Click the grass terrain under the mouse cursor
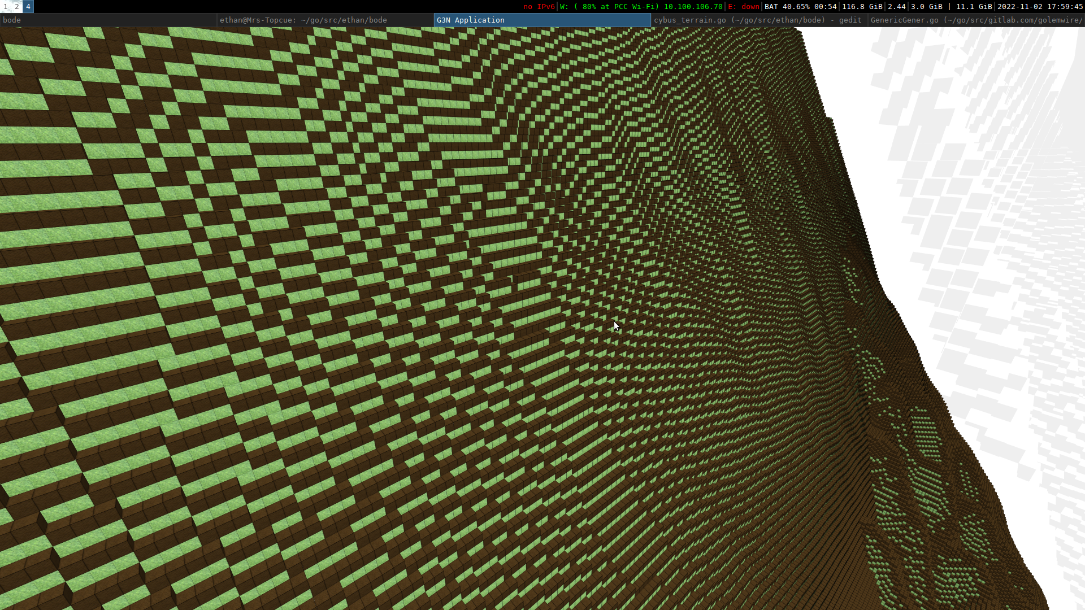Viewport: 1085px width, 610px height. click(x=614, y=323)
